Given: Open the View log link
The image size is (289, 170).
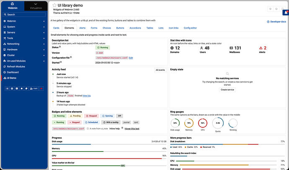Looking at the screenshot, I should click(x=86, y=96).
